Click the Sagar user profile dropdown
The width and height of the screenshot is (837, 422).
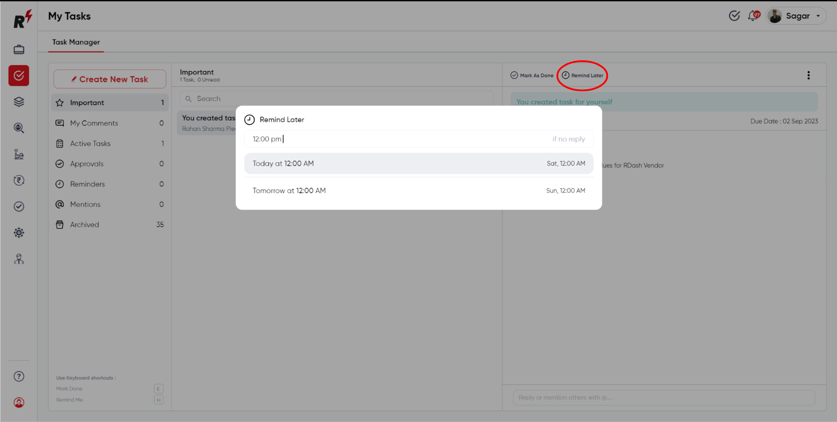pos(798,16)
